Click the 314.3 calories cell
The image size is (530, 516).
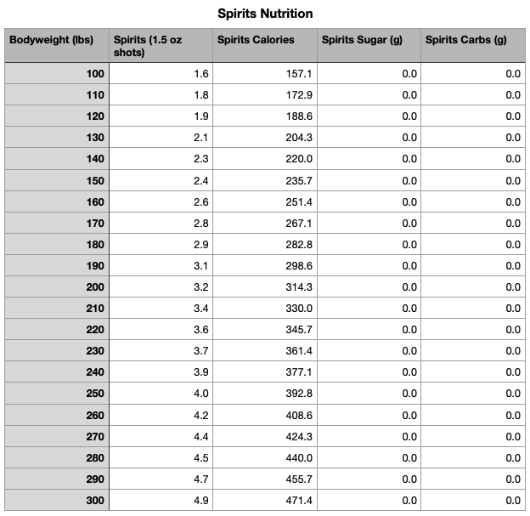pyautogui.click(x=265, y=287)
